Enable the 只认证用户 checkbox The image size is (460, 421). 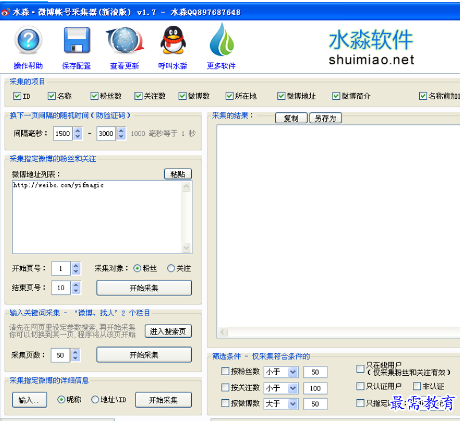pos(360,386)
